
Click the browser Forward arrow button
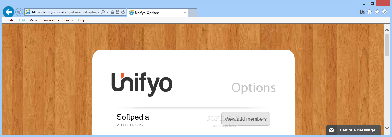click(x=19, y=12)
